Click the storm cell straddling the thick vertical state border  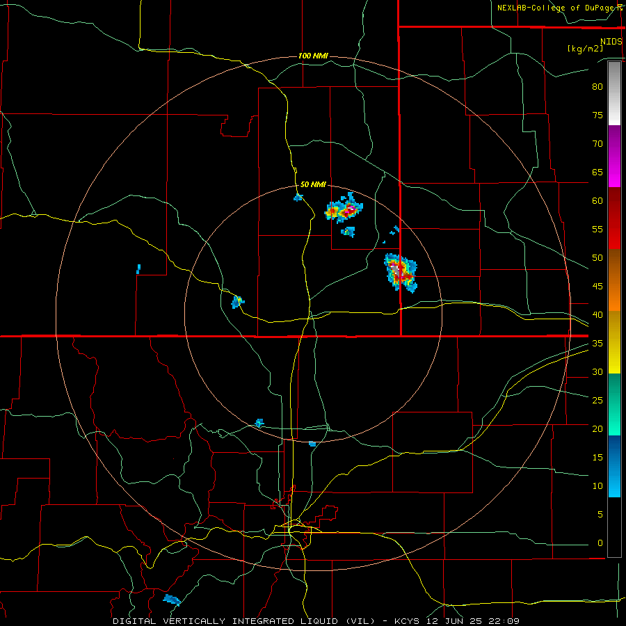[x=401, y=273]
